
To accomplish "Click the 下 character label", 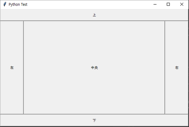I will pyautogui.click(x=94, y=121).
